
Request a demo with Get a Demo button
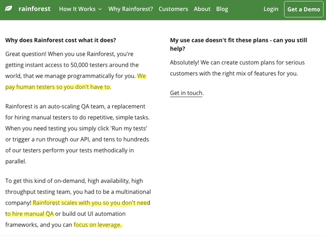tap(304, 9)
